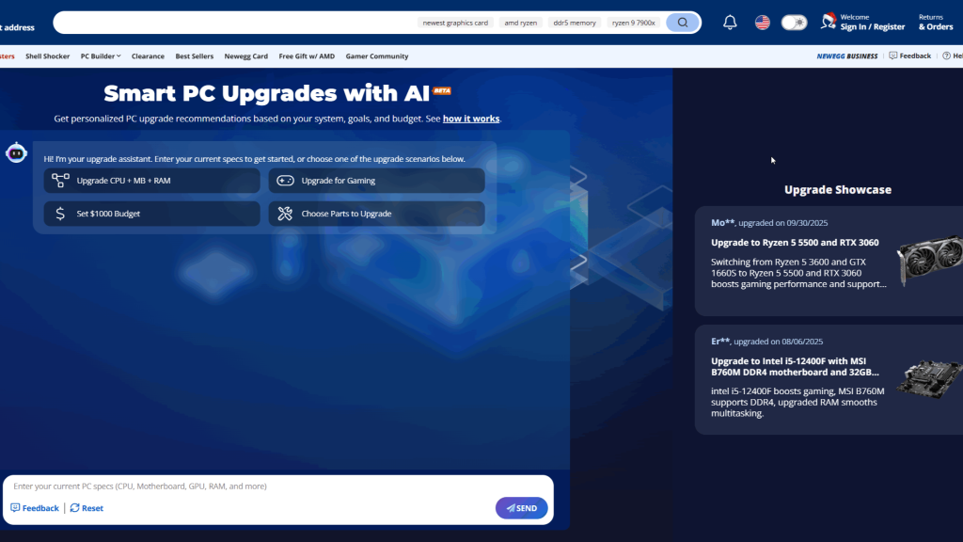Click the gamepad icon on Upgrade for Gaming
The image size is (963, 542).
pos(284,180)
